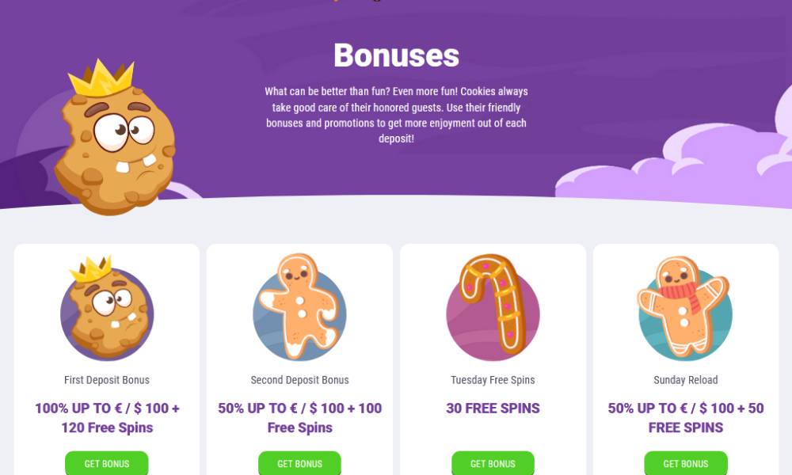Click the large crowned cookie mascot in banner

[x=115, y=137]
